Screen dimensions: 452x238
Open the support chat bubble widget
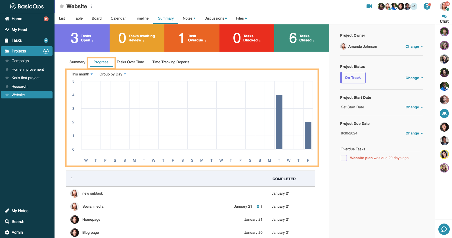pyautogui.click(x=444, y=229)
